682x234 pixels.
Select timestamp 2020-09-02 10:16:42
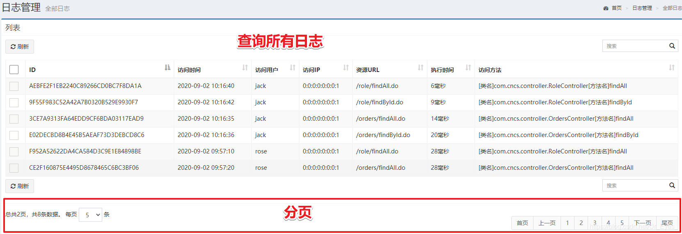[206, 102]
